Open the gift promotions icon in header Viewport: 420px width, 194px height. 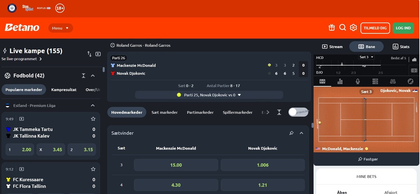coord(332,28)
